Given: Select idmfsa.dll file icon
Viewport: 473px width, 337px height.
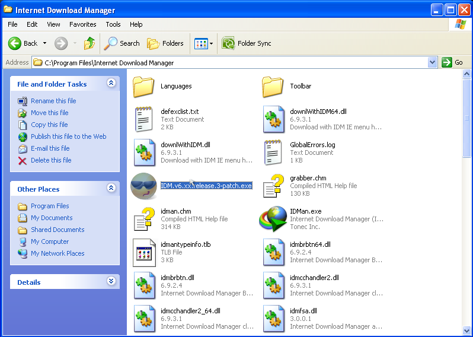Looking at the screenshot, I should [x=274, y=319].
